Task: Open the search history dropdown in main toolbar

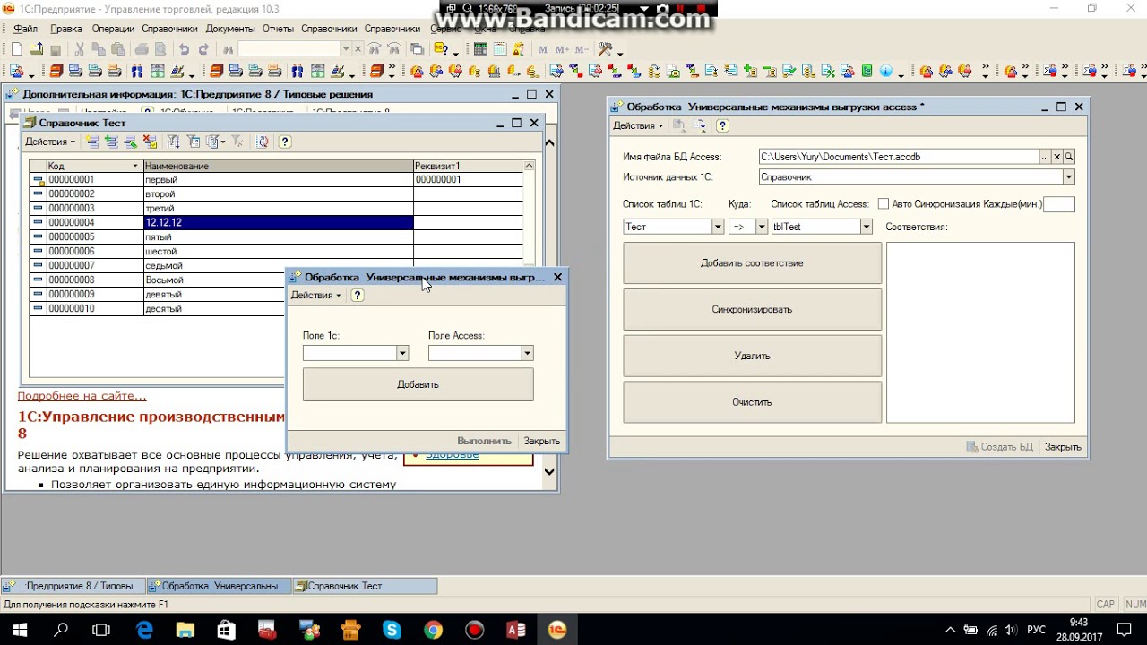Action: (x=346, y=49)
